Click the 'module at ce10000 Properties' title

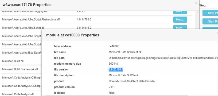(x=73, y=35)
